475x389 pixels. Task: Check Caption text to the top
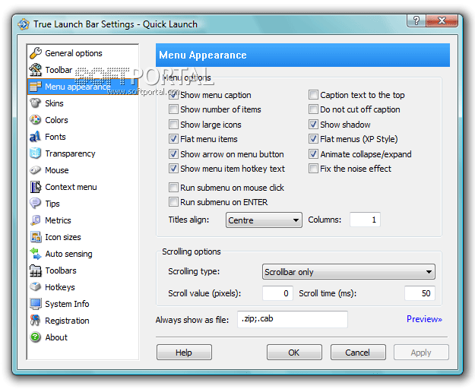click(313, 95)
